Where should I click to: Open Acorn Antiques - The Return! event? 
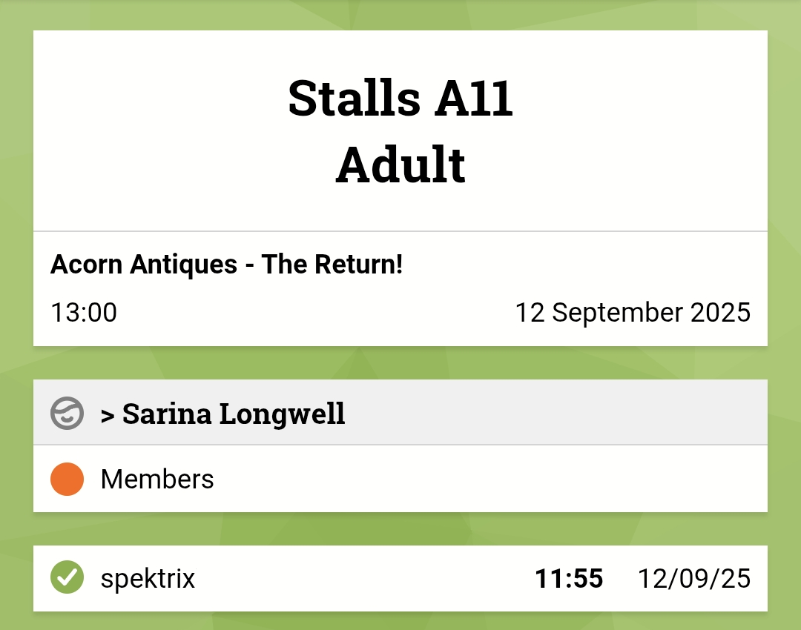(x=226, y=265)
